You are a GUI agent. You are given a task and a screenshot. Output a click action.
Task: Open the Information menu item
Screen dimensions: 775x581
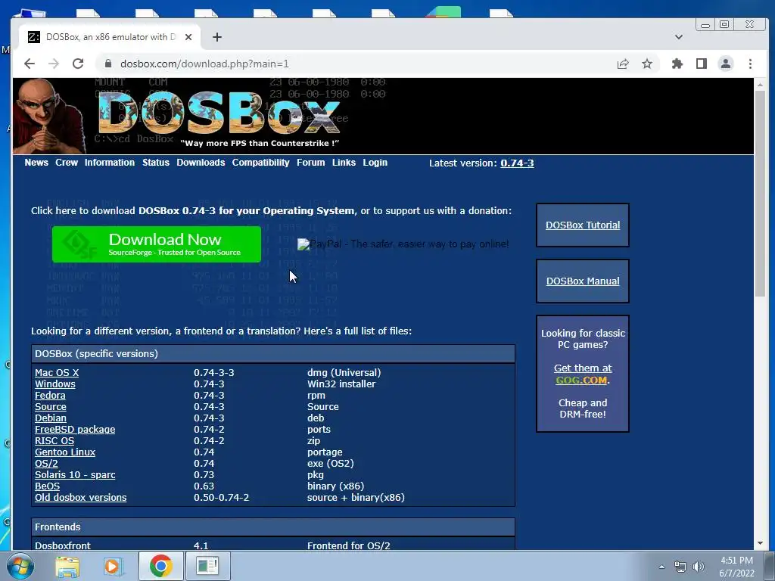[110, 163]
